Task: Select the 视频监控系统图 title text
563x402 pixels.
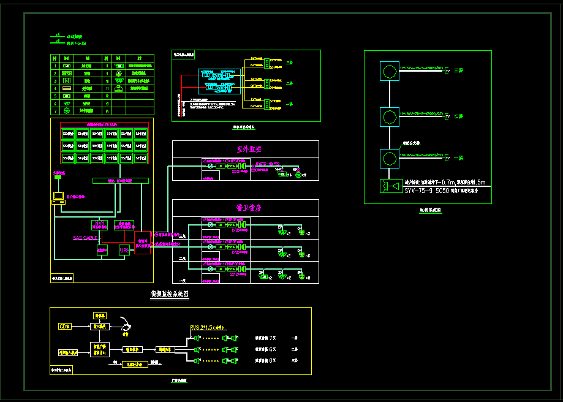Action: pos(170,294)
